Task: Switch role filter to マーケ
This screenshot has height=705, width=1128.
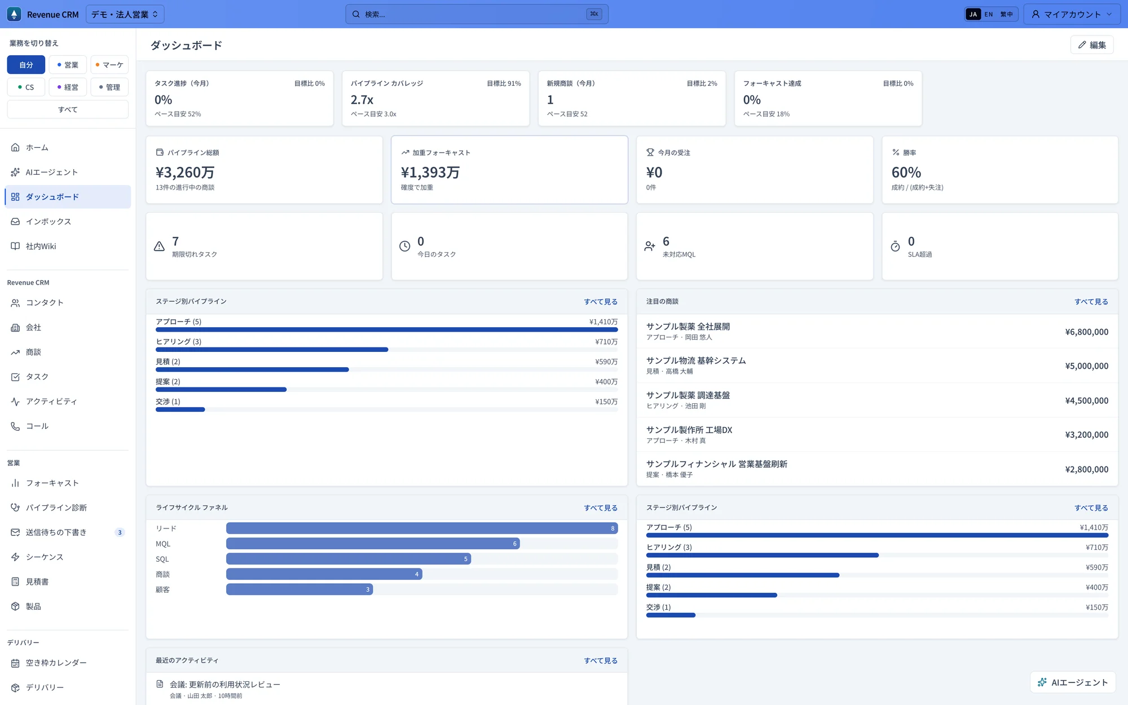Action: point(109,65)
